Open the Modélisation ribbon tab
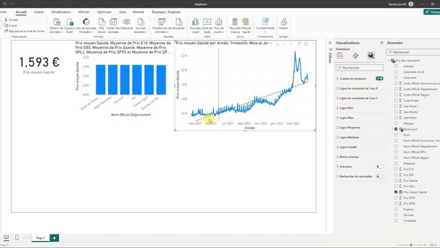 tap(61, 12)
